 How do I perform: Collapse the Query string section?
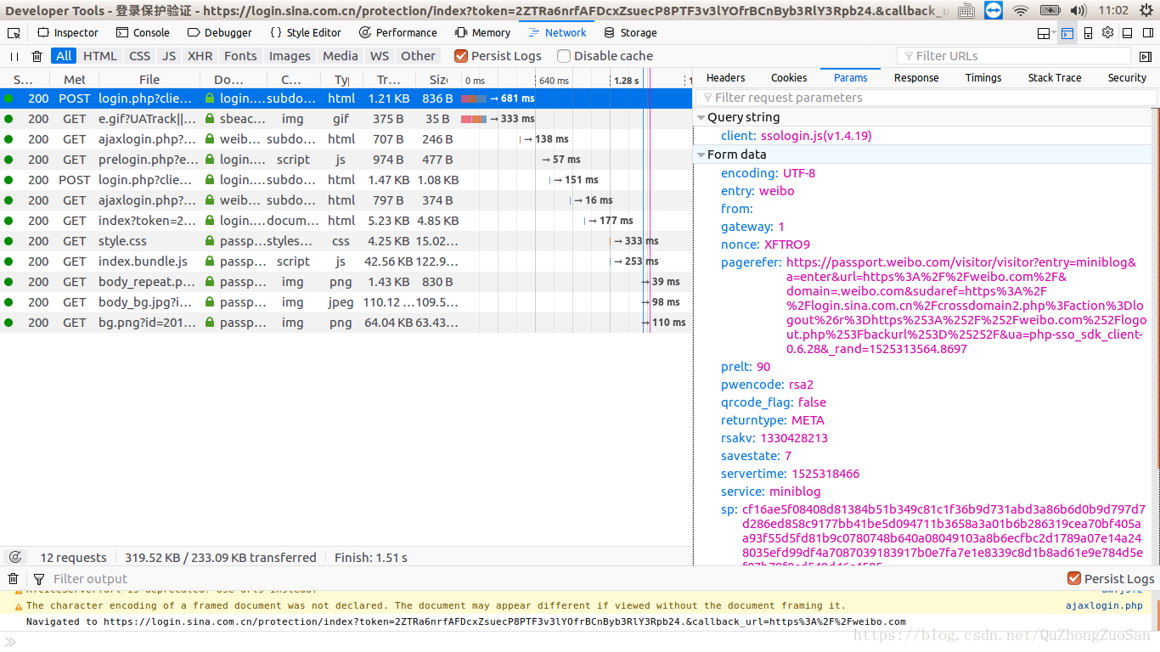point(701,117)
